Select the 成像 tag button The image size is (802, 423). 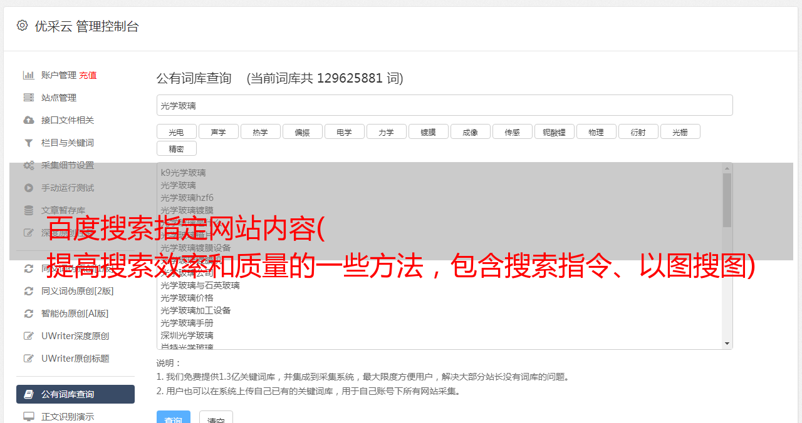(471, 131)
